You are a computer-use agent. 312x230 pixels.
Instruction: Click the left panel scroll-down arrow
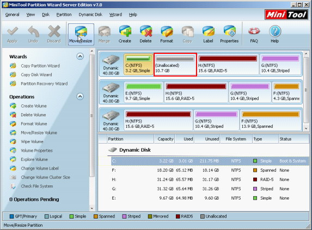(92, 208)
